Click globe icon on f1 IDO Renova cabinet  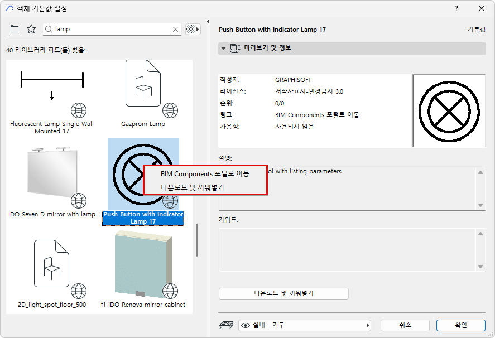click(170, 291)
